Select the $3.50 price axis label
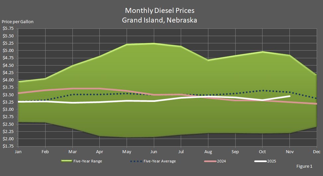323x176 pixels. click(x=8, y=95)
